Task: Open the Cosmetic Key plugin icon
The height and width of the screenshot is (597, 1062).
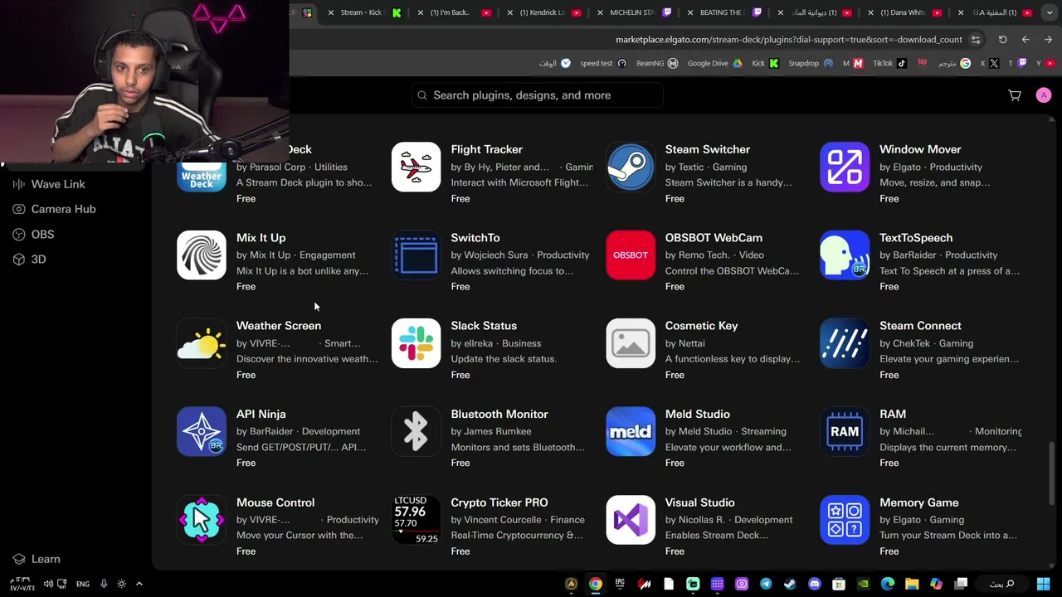Action: (631, 343)
